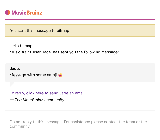Click the yellow 'You sent this message' banner
160x140 pixels.
80,30
